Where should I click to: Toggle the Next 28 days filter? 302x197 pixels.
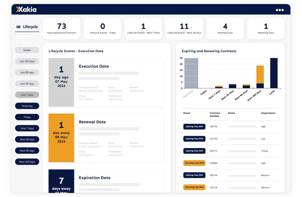(x=27, y=140)
